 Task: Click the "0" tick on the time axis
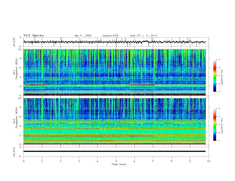pyautogui.click(x=23, y=161)
